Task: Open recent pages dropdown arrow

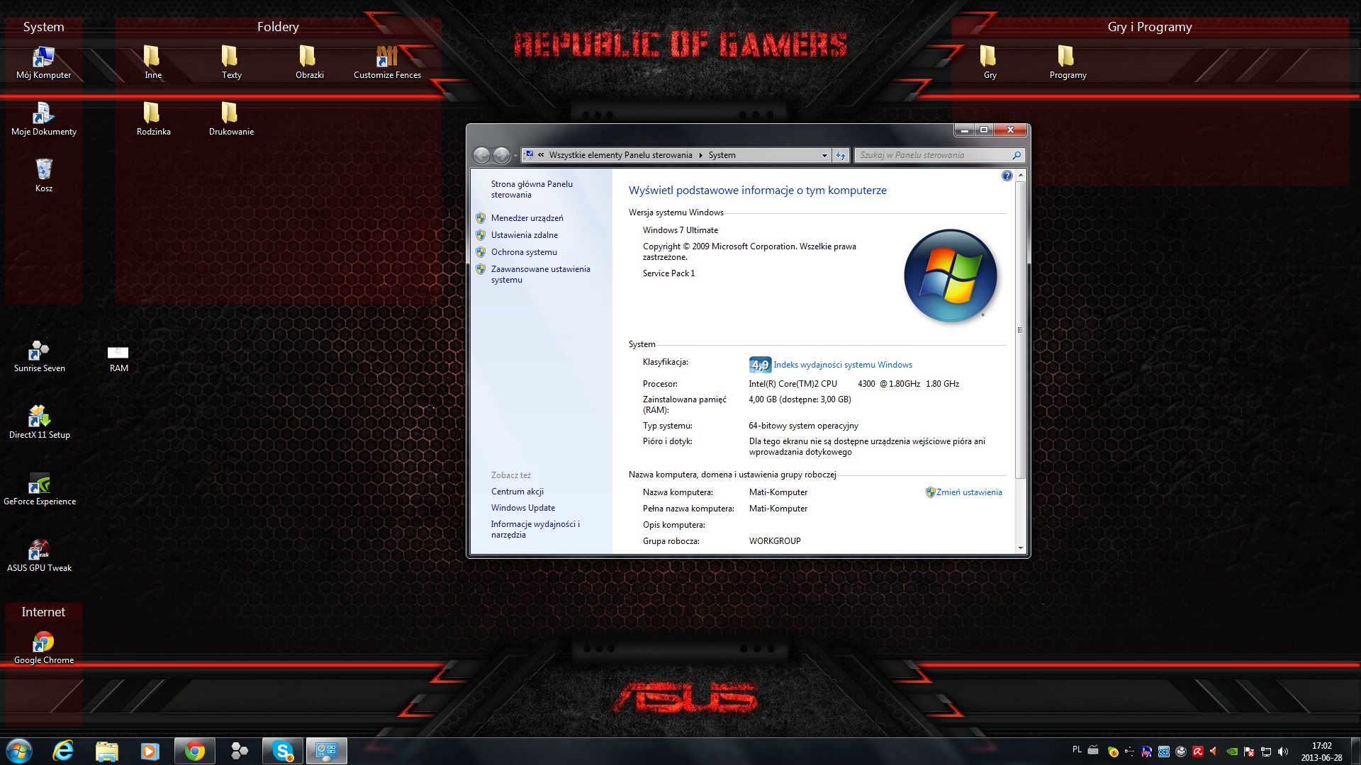Action: tap(515, 155)
